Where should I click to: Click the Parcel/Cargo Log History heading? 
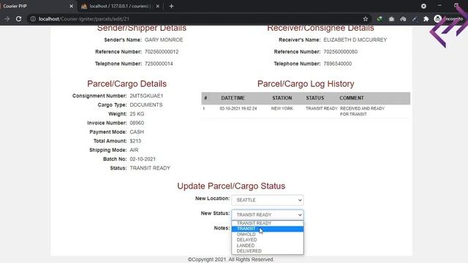[306, 84]
